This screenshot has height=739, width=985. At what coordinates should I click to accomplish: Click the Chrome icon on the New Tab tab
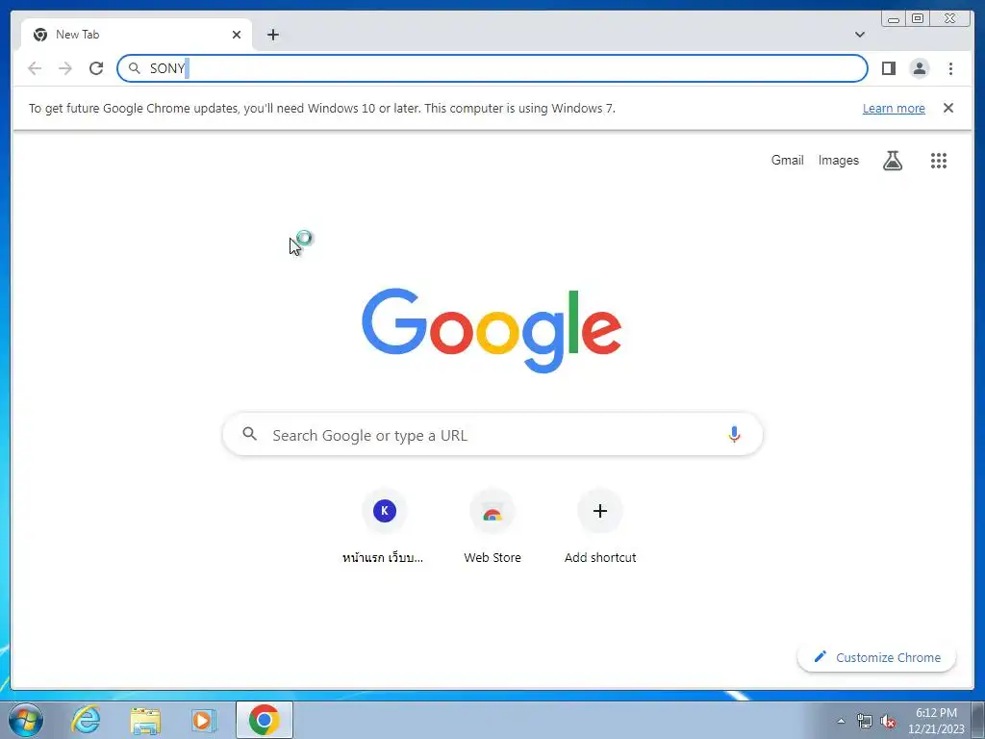tap(40, 35)
